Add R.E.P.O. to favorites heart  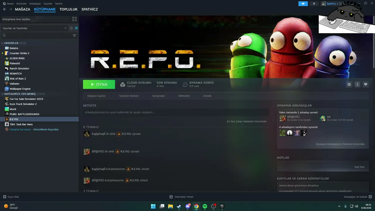click(366, 84)
